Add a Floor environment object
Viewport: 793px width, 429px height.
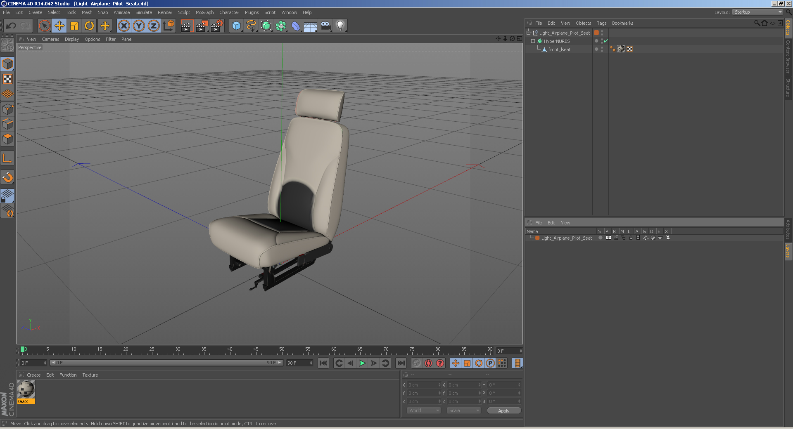(x=311, y=26)
